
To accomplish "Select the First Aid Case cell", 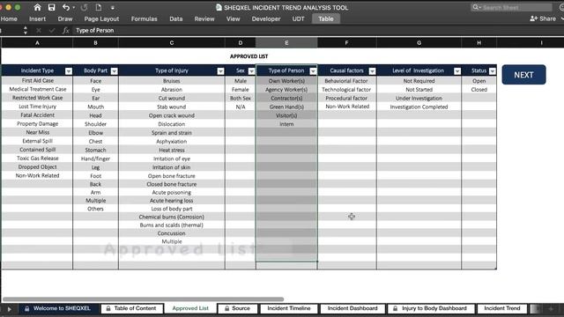I will (37, 80).
